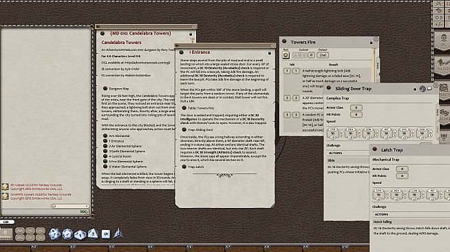The width and height of the screenshot is (450, 252).
Task: Pick up the d20 die
Action: click(x=54, y=233)
